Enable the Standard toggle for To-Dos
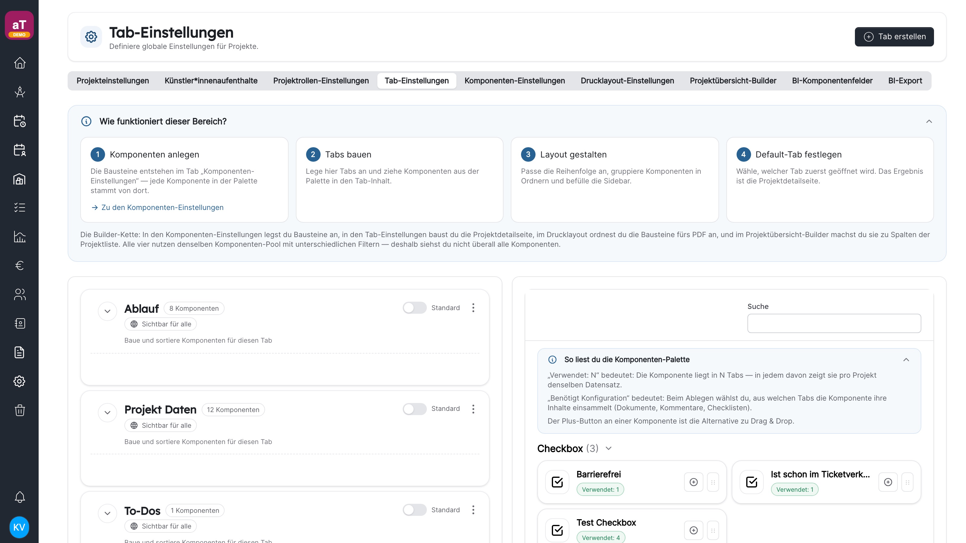Image resolution: width=966 pixels, height=543 pixels. click(x=414, y=510)
